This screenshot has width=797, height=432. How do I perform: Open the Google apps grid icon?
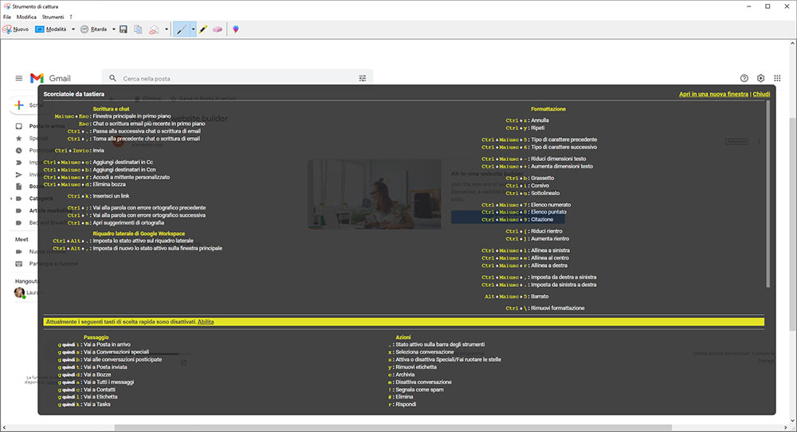[777, 78]
